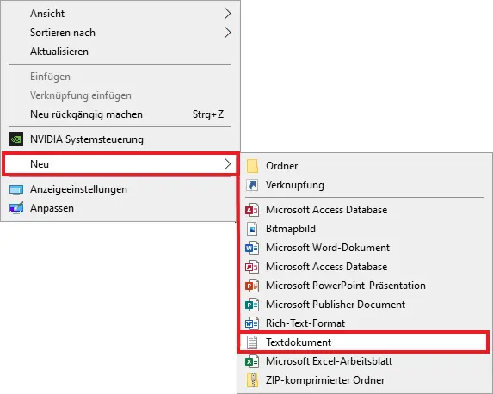
Task: Select Microsoft Access Database above Bitmapbild
Action: pos(326,210)
